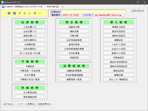
Task: Open 振替ガイド設定
Action: (x=119, y=53)
